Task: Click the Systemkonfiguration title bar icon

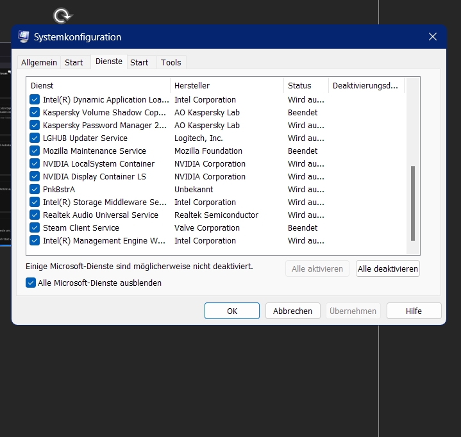Action: click(x=24, y=37)
